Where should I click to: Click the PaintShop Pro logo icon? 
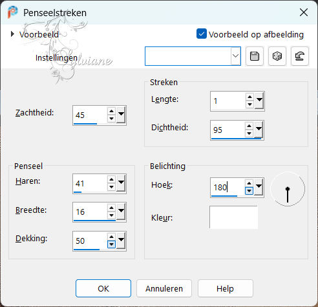point(13,12)
